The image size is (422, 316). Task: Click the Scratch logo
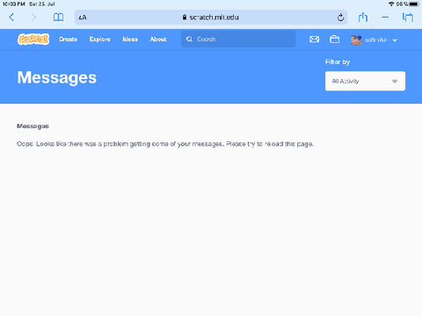click(33, 39)
